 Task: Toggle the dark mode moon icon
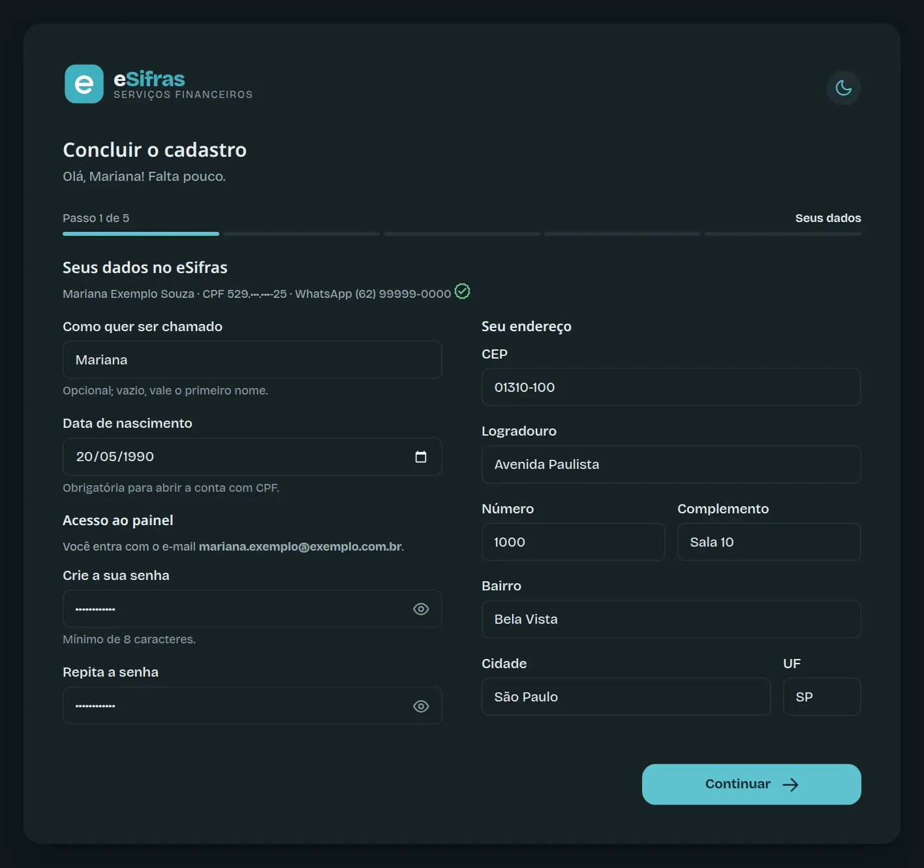tap(843, 88)
